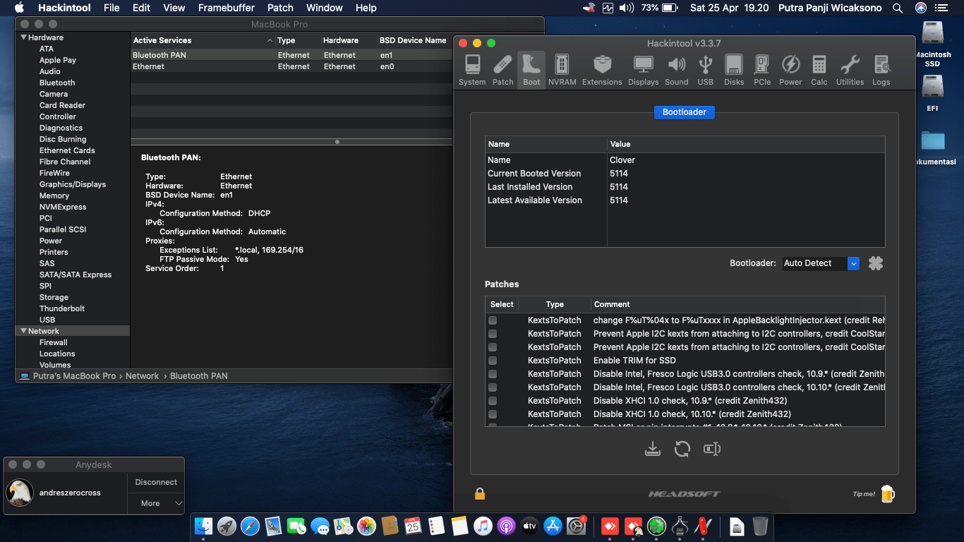The image size is (964, 542).
Task: Tick the AppleBacklightInjector.kext patch checkbox
Action: 493,320
